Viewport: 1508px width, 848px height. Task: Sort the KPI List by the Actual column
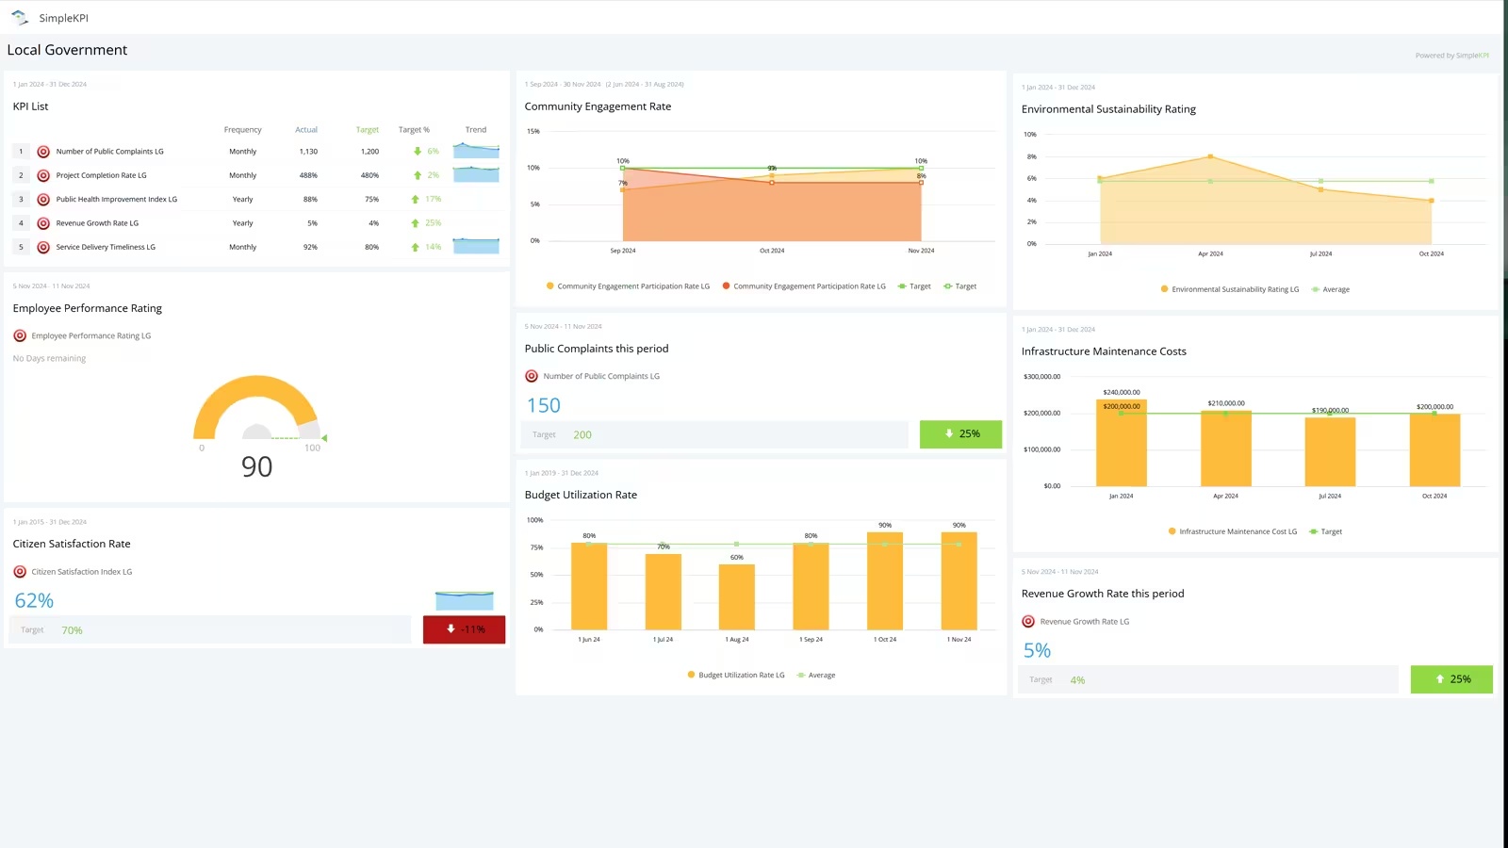tap(306, 129)
